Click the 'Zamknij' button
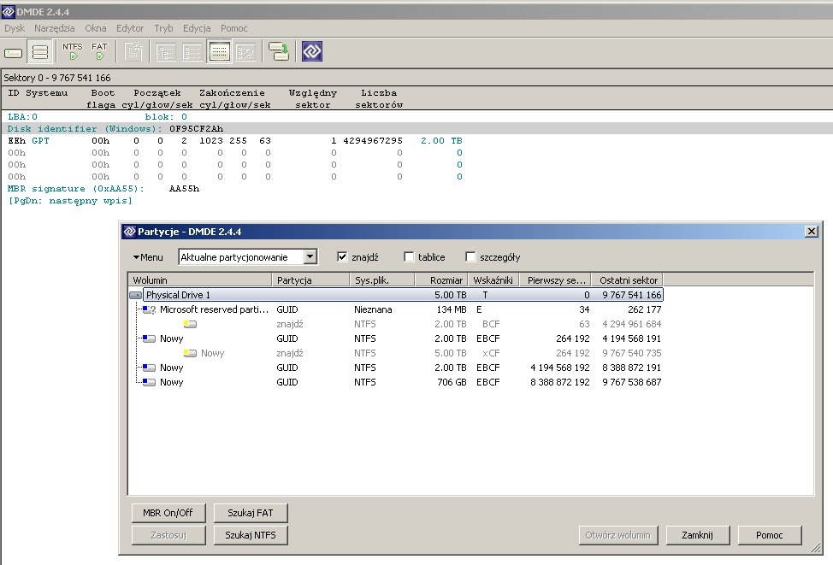 pos(697,535)
